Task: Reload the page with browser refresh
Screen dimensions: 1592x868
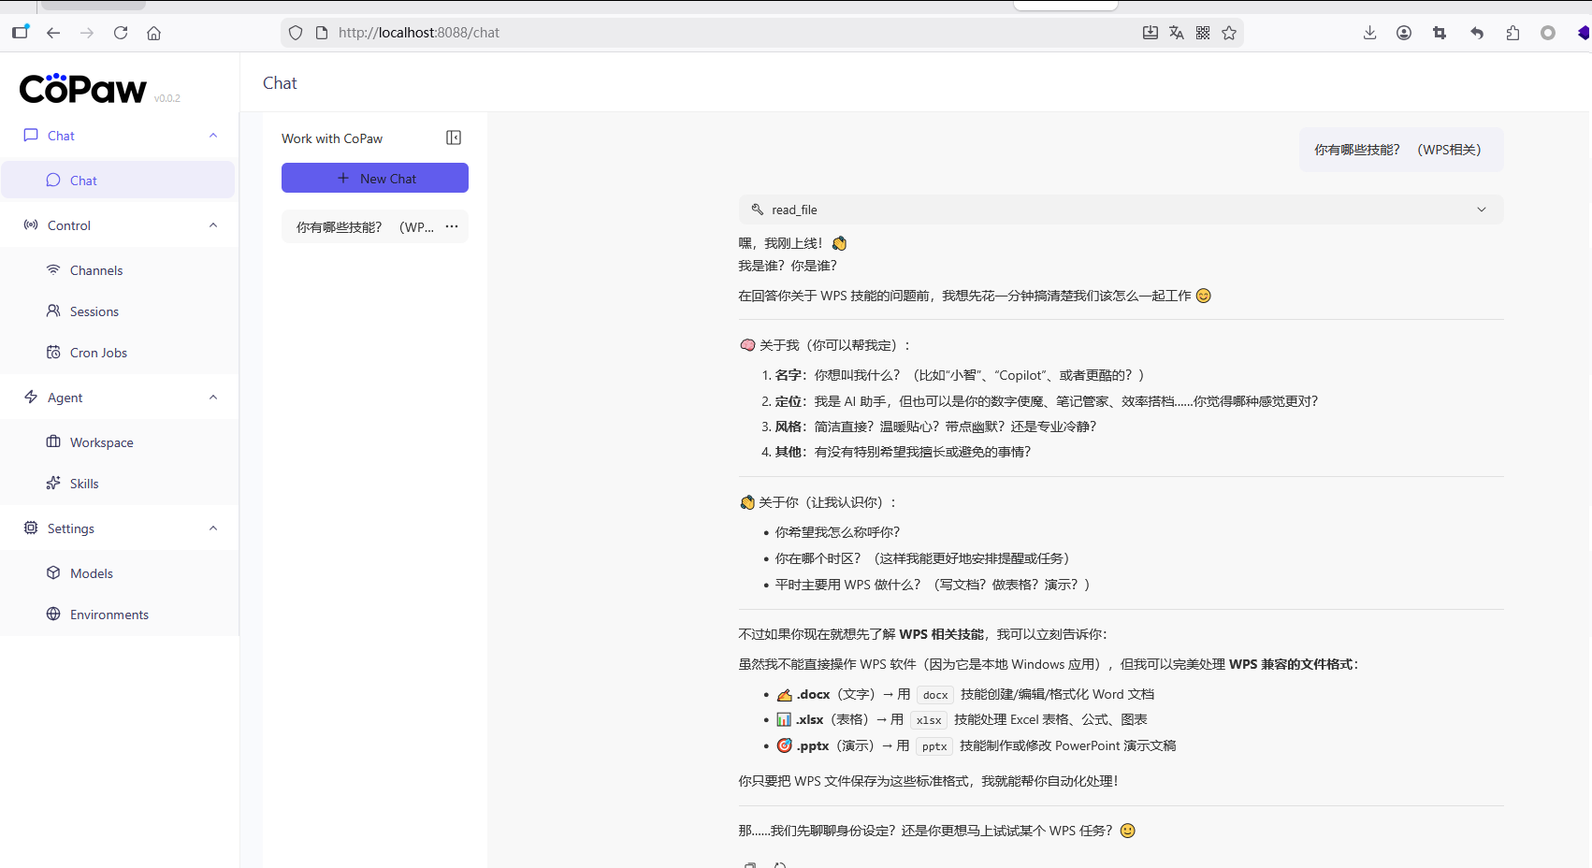Action: 121,33
